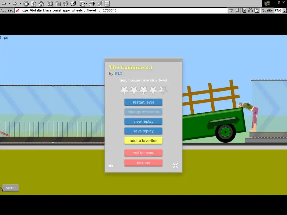The width and height of the screenshot is (287, 215).
Task: Click the exit to menu button
Action: point(143,153)
